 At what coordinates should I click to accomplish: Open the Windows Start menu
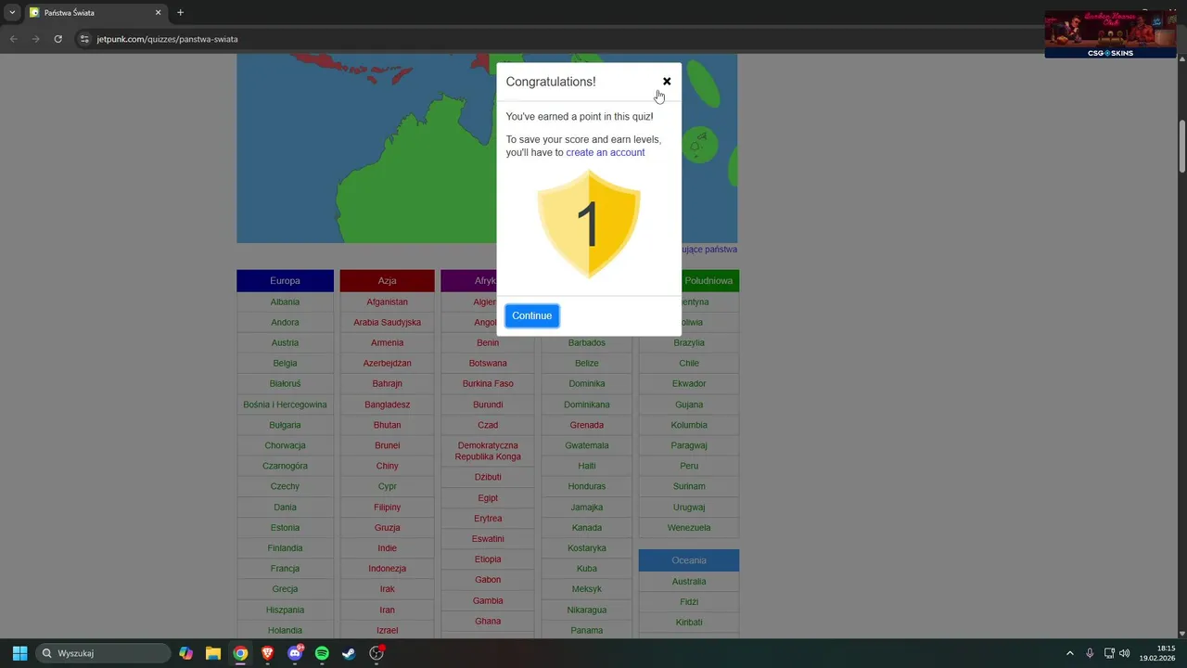[x=19, y=653]
